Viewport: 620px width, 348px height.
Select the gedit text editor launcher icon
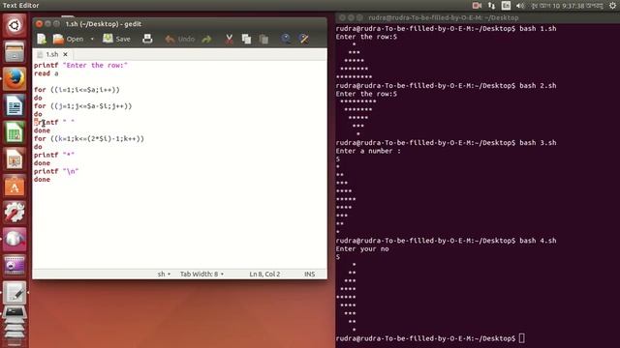(x=15, y=292)
